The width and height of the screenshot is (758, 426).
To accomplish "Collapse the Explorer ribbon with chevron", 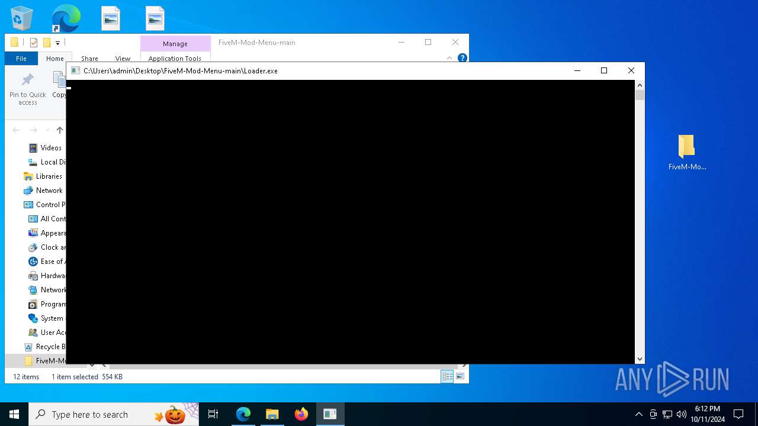I will coord(449,58).
